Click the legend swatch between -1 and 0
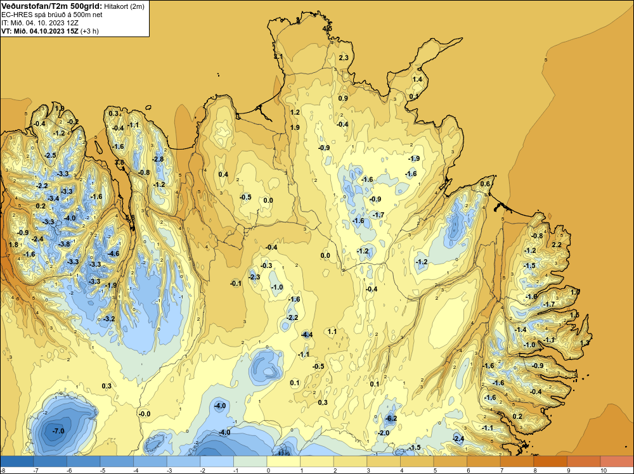Image resolution: width=634 pixels, height=474 pixels. tap(250, 461)
